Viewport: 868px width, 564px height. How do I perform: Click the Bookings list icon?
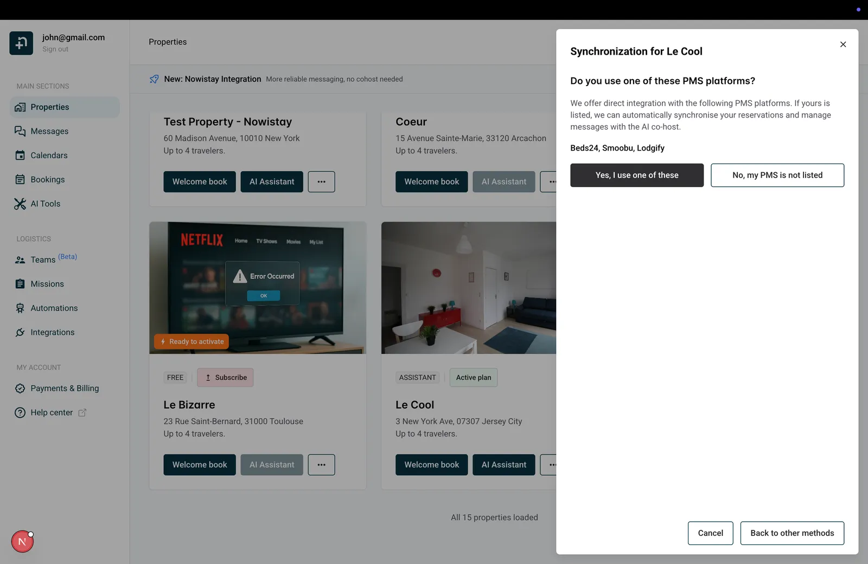click(20, 179)
